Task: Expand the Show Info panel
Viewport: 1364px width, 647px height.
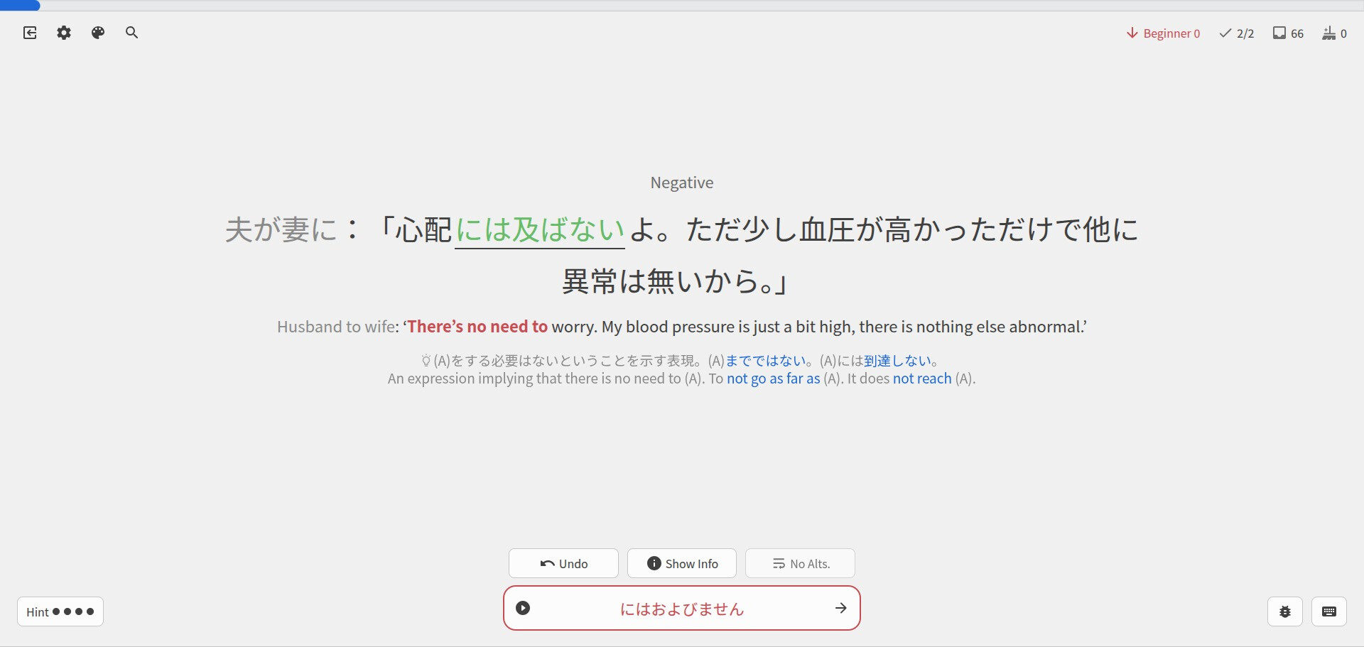Action: point(682,563)
